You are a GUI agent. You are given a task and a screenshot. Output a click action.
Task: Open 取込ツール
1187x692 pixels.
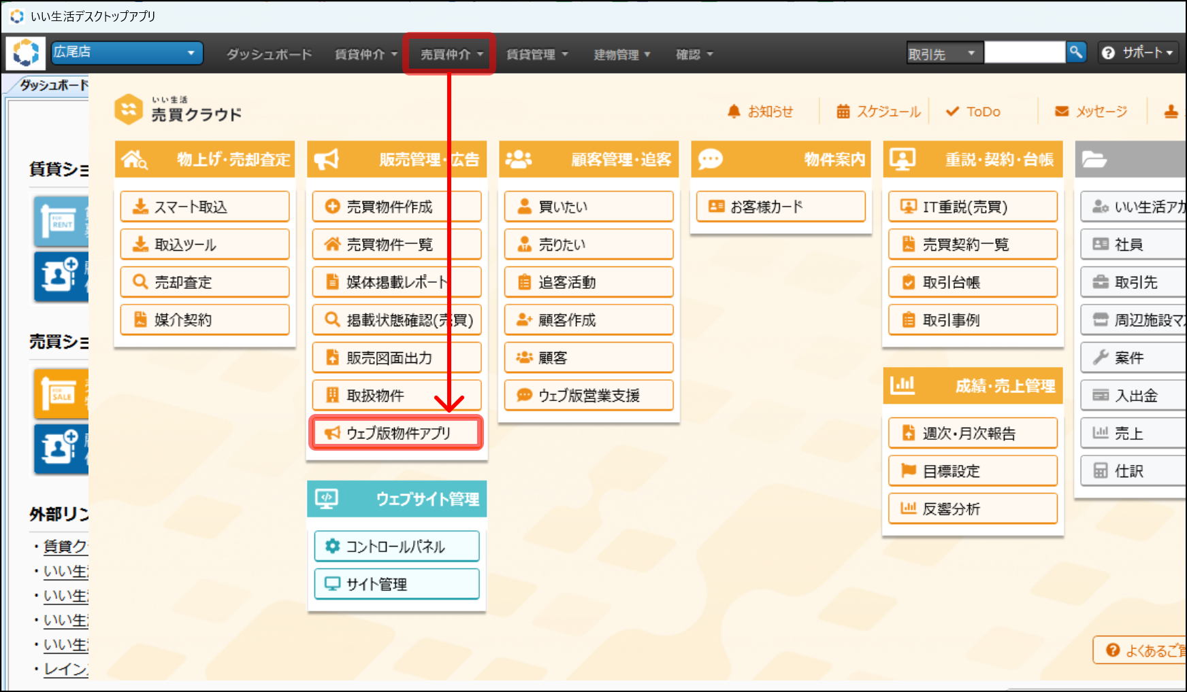point(205,244)
